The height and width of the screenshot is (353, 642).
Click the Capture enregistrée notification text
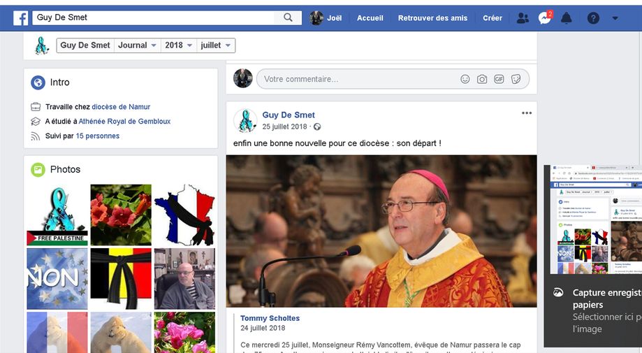pos(607,298)
